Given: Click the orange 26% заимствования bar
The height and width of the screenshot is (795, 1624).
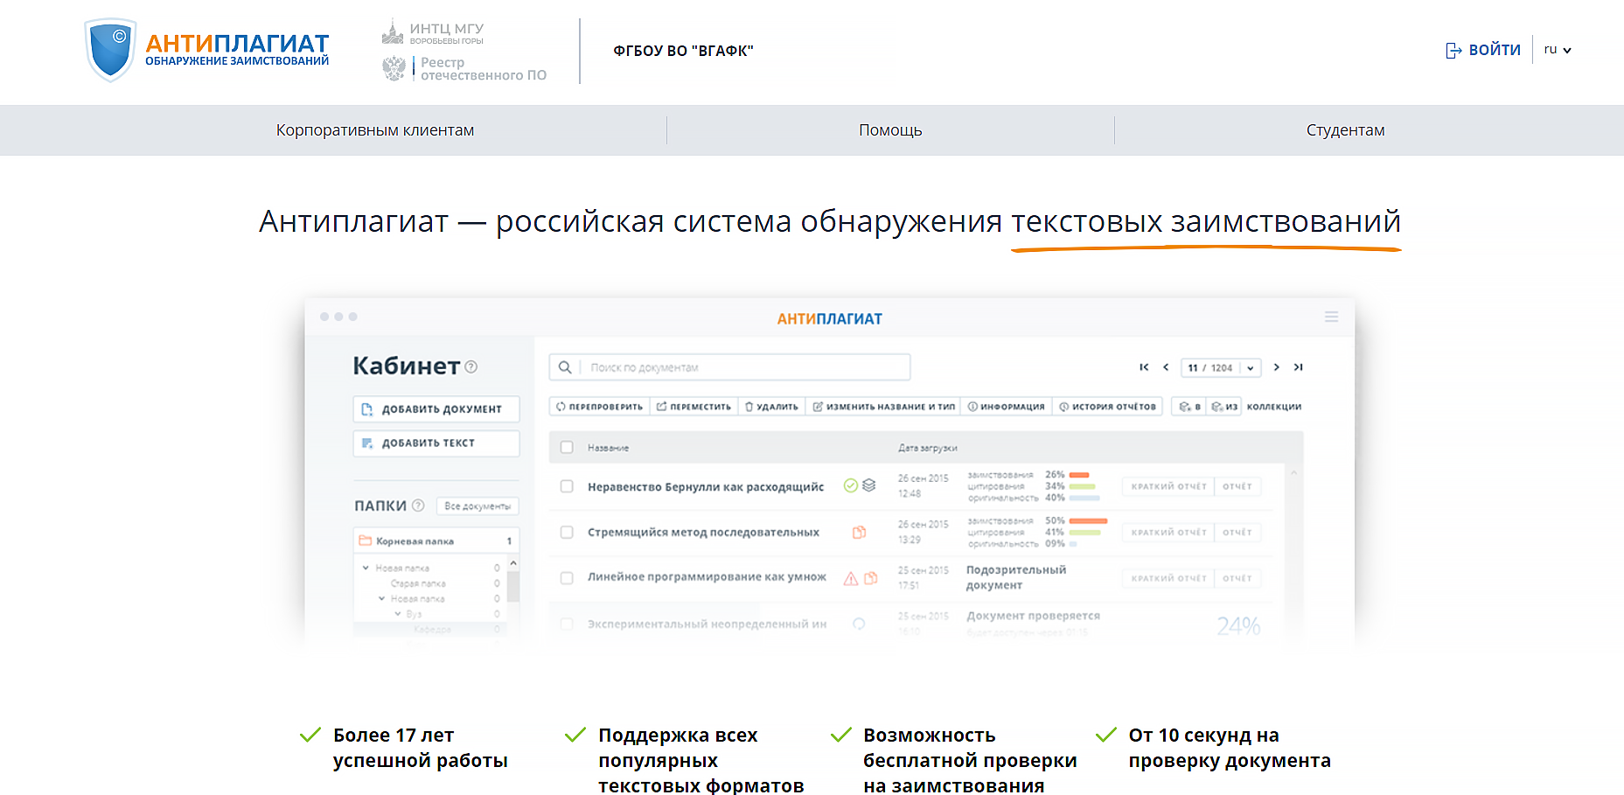Looking at the screenshot, I should (x=1079, y=475).
